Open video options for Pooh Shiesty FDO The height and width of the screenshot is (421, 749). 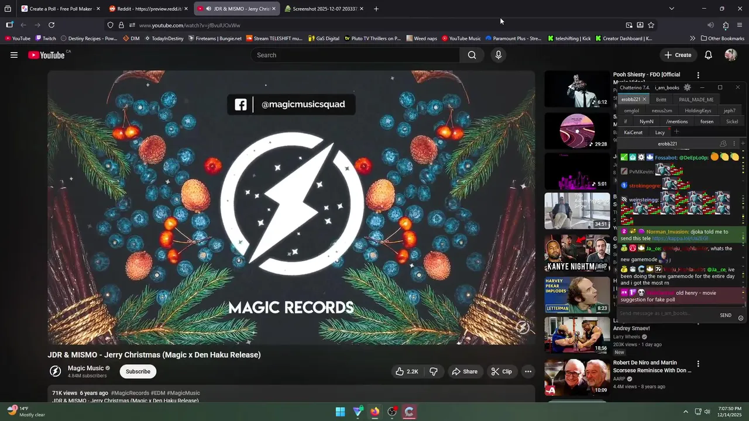click(698, 75)
